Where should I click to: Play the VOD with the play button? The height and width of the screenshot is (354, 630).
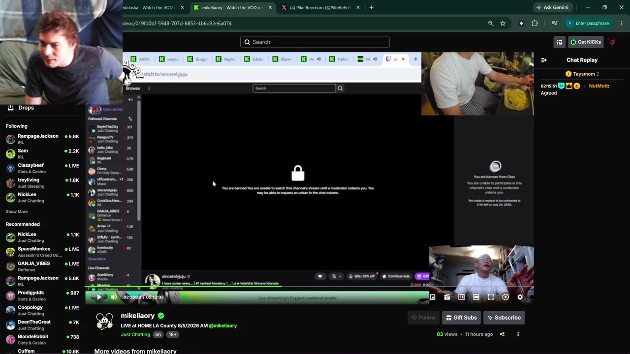tap(99, 297)
